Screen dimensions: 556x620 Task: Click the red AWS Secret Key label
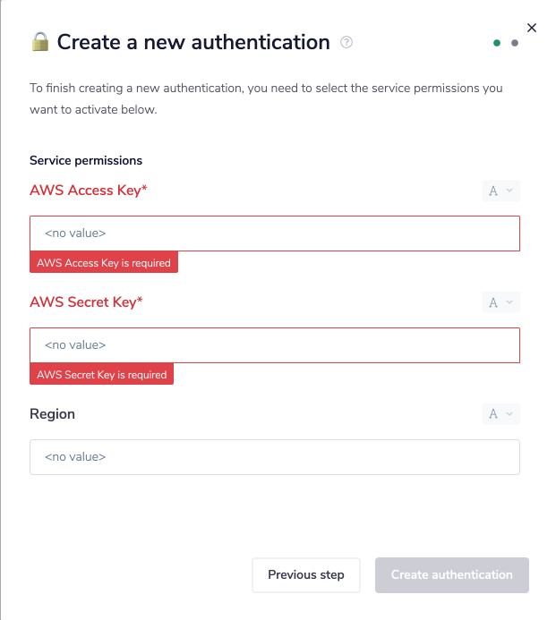click(x=86, y=302)
